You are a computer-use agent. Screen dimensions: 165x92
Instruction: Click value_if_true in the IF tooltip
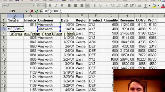(42, 34)
